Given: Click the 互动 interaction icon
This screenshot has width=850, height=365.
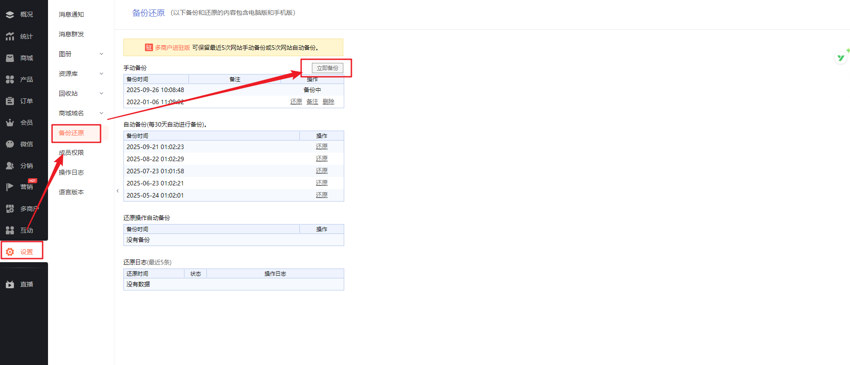Looking at the screenshot, I should click(10, 230).
